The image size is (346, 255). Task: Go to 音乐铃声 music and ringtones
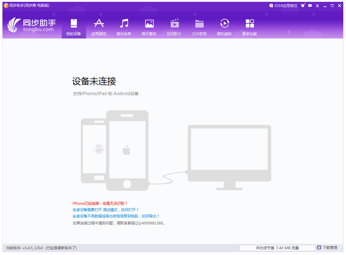(124, 27)
